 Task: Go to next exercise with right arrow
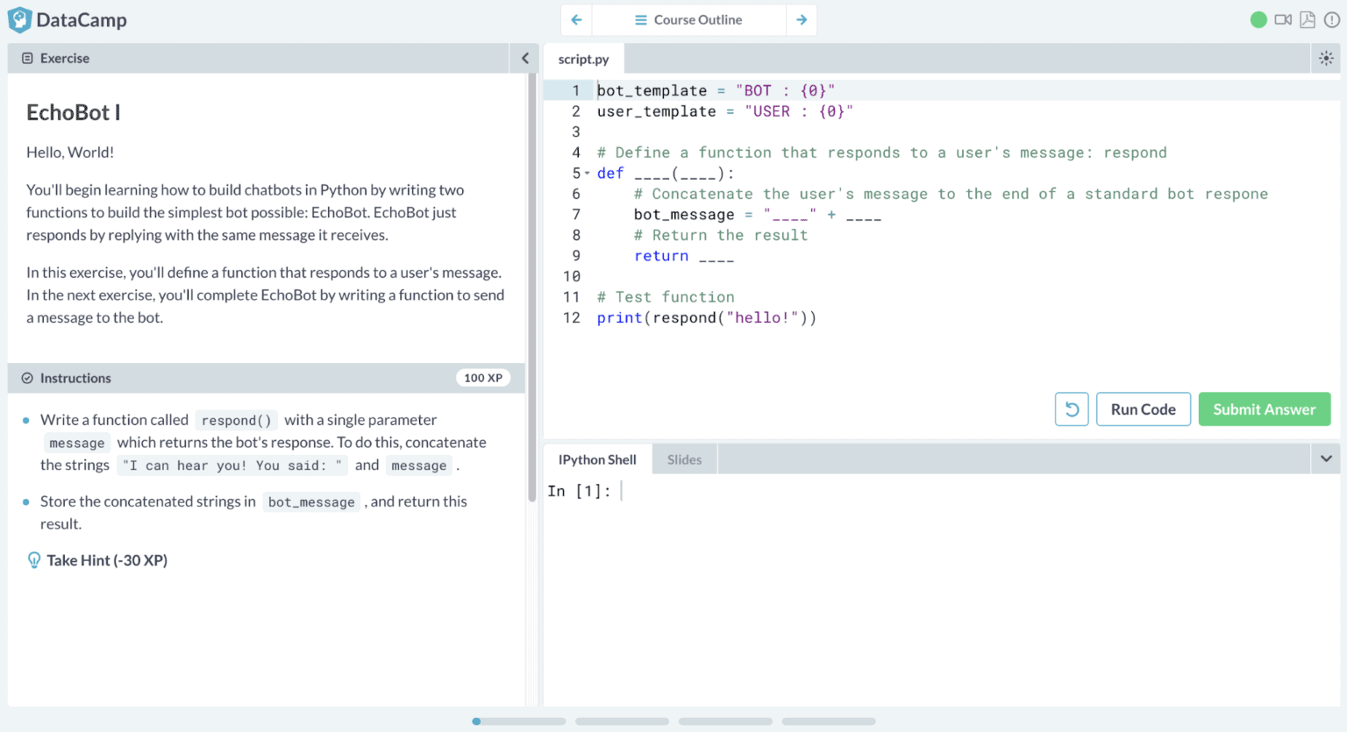(802, 19)
